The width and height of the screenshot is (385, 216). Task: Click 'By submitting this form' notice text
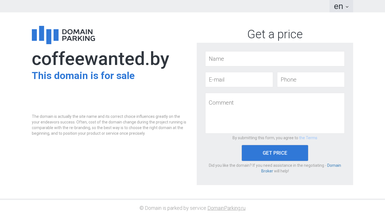pyautogui.click(x=265, y=138)
